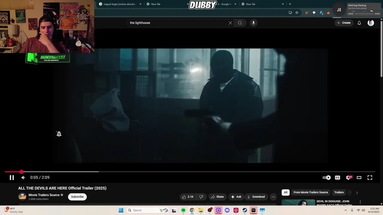The image size is (383, 215).
Task: Click the Ask button
Action: tap(236, 197)
